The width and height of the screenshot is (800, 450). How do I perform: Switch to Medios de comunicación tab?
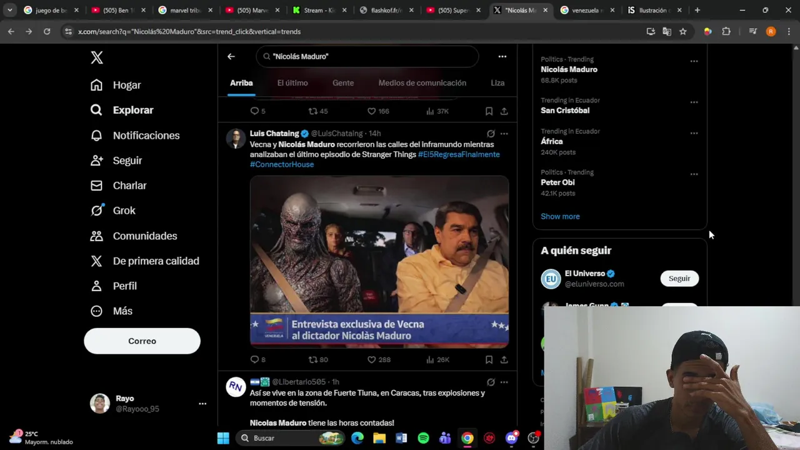pyautogui.click(x=422, y=82)
